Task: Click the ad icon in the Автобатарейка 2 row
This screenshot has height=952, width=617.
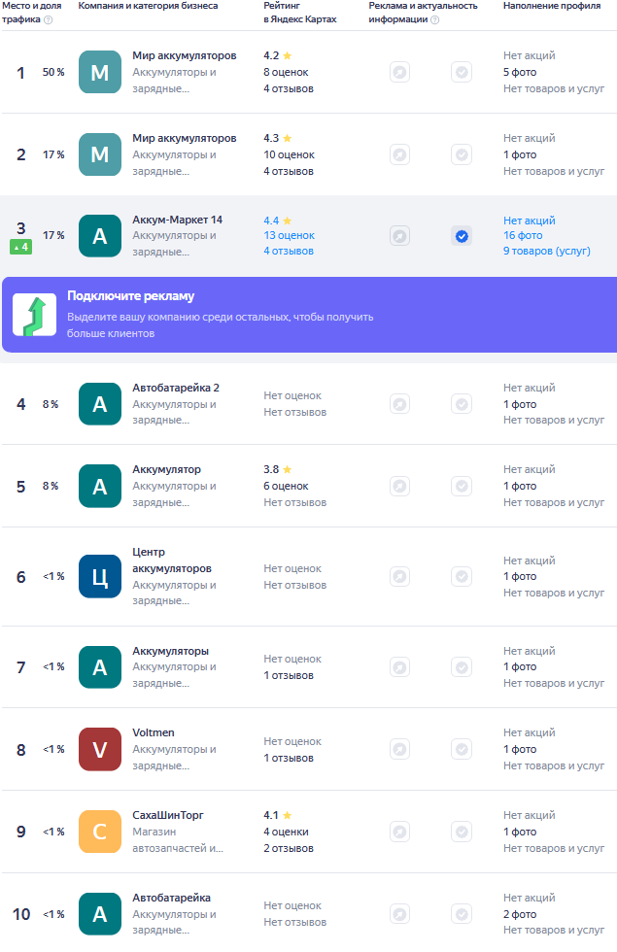Action: coord(399,404)
